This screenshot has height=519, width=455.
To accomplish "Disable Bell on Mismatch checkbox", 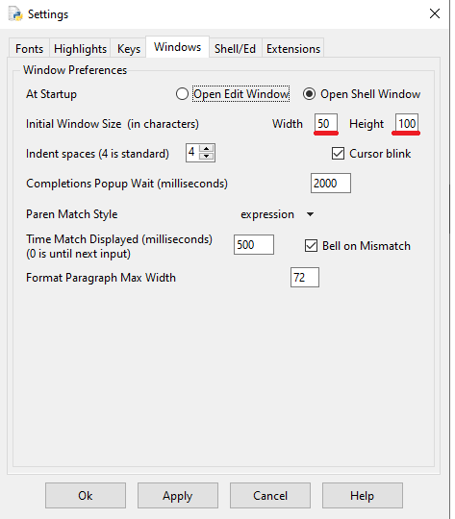I will coord(311,246).
